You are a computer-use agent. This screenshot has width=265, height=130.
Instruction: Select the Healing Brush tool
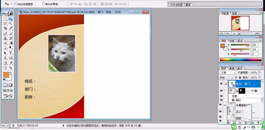(5, 34)
